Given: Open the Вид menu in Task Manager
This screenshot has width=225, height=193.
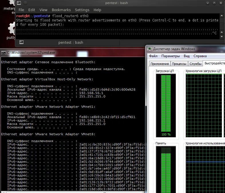Looking at the screenshot, I should [187, 56].
